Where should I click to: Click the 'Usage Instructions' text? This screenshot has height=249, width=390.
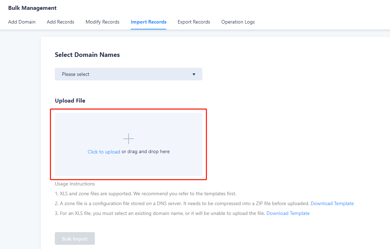[75, 184]
